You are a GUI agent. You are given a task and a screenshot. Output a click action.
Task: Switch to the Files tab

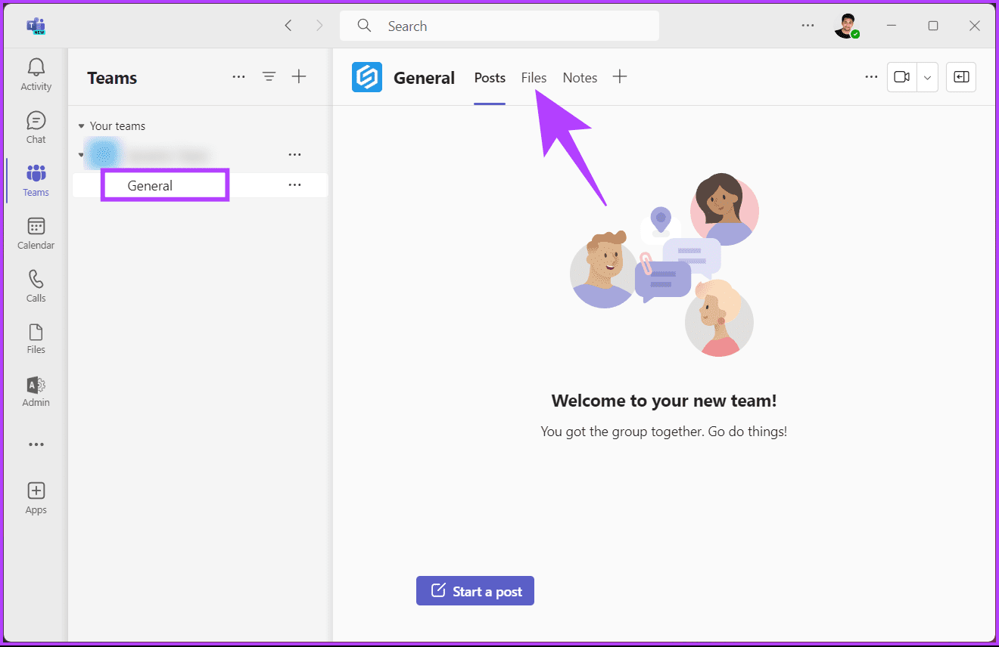(x=534, y=78)
